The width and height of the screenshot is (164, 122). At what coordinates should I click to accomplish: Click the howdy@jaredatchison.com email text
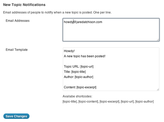click(83, 22)
